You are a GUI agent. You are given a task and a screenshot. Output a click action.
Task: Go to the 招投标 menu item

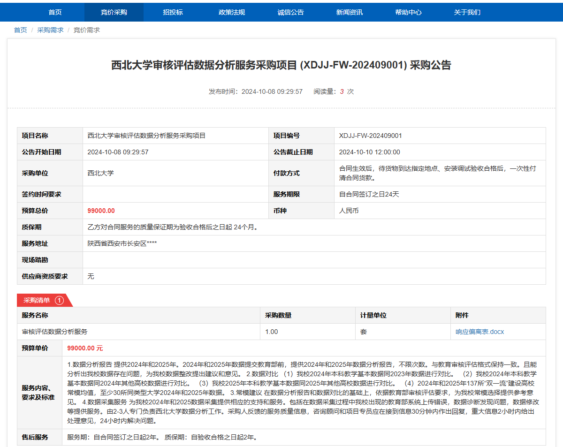(173, 12)
